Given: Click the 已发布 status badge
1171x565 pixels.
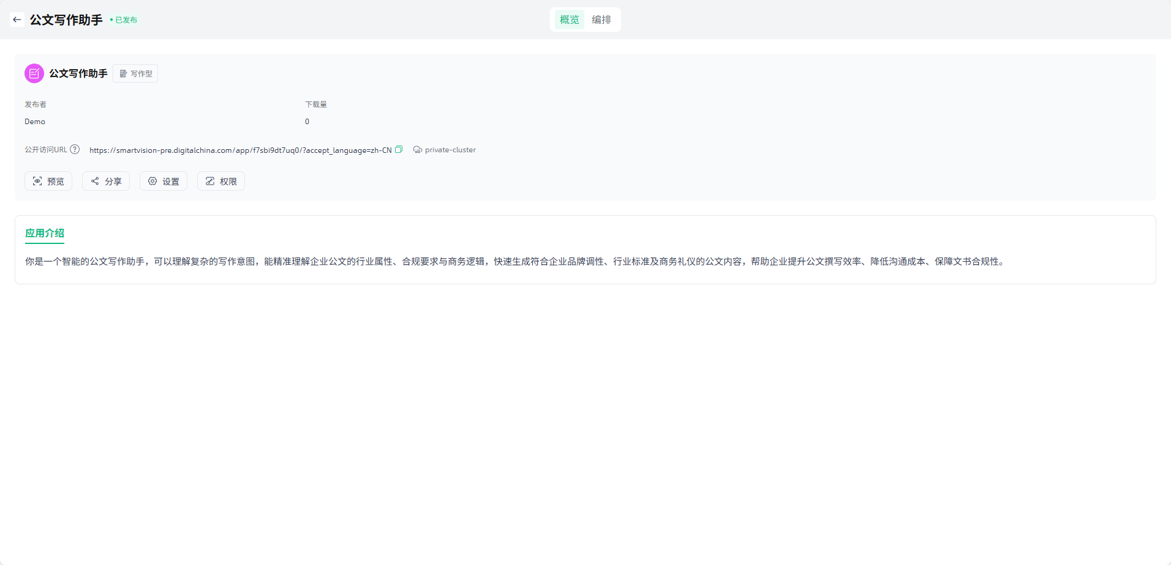Looking at the screenshot, I should pyautogui.click(x=124, y=20).
